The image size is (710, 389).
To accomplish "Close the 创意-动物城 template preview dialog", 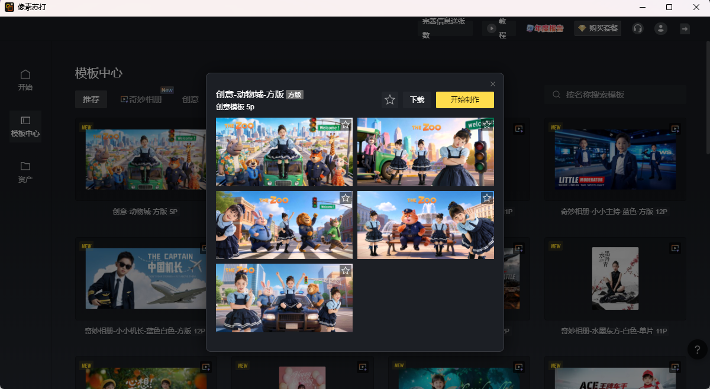I will [x=493, y=84].
